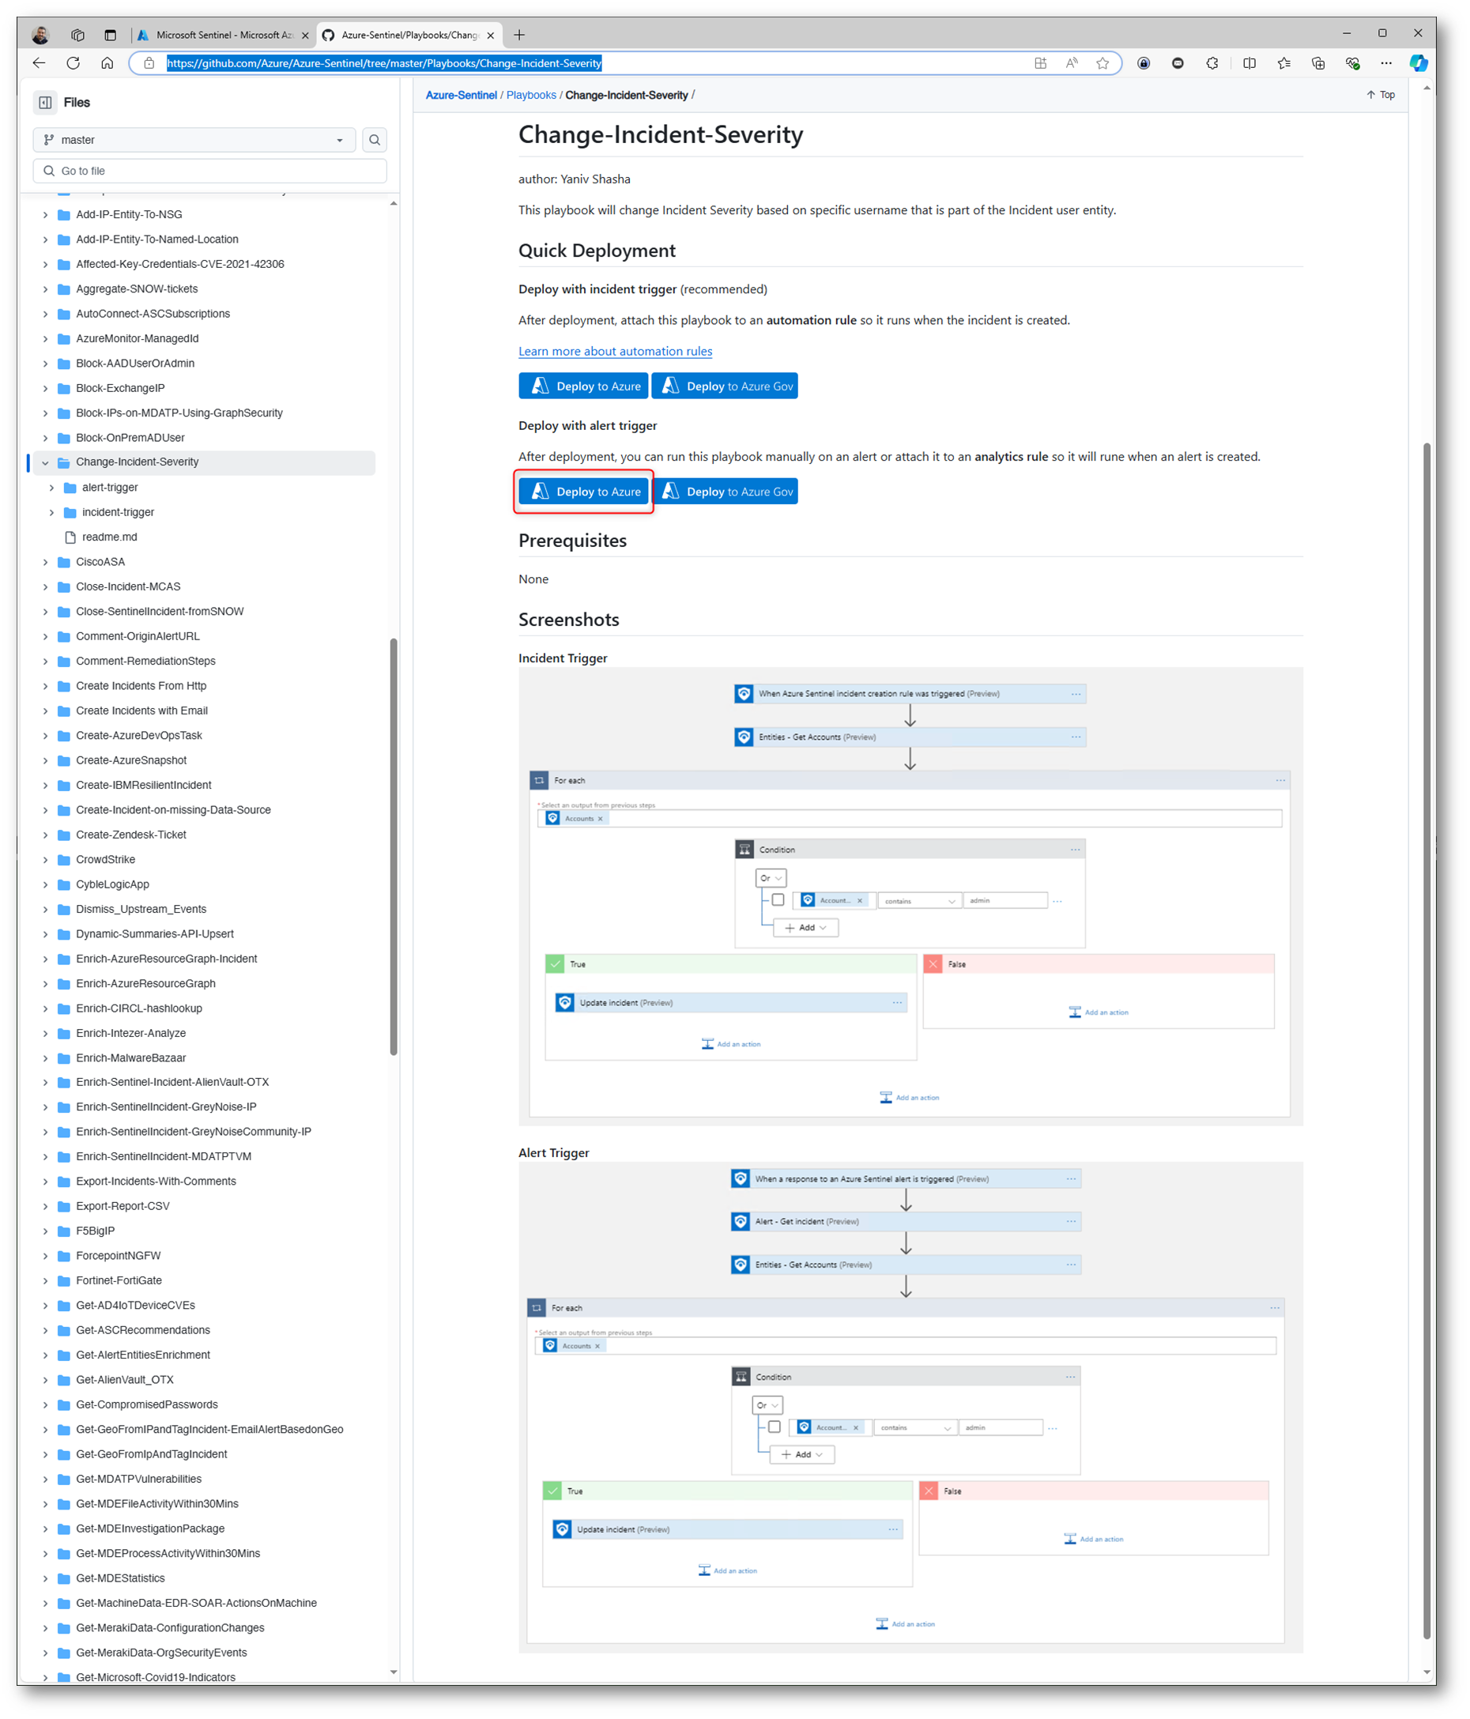
Task: Select Comment-OriginAlertURL folder
Action: 138,636
